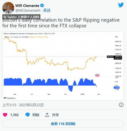The width and height of the screenshot is (127, 131).
Task: Click the 分享 share label
Action: coord(55,115)
